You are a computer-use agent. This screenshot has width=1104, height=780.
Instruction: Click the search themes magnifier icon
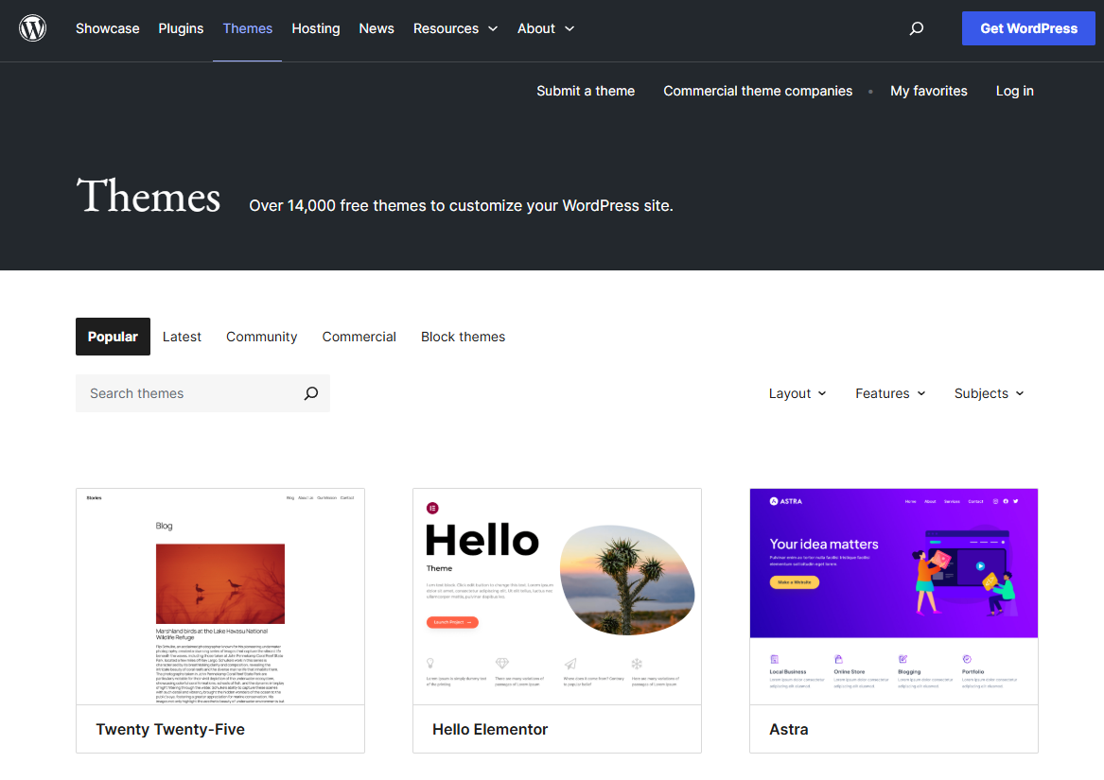(310, 393)
